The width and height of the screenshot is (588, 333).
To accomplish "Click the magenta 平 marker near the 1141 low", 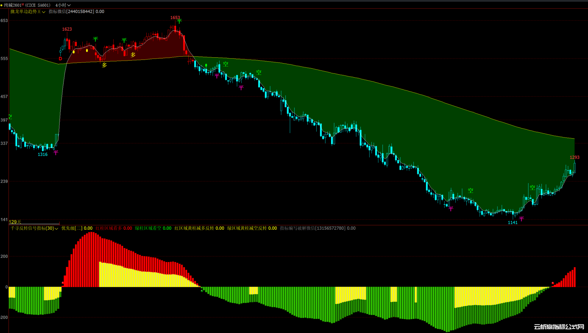I will pyautogui.click(x=521, y=219).
